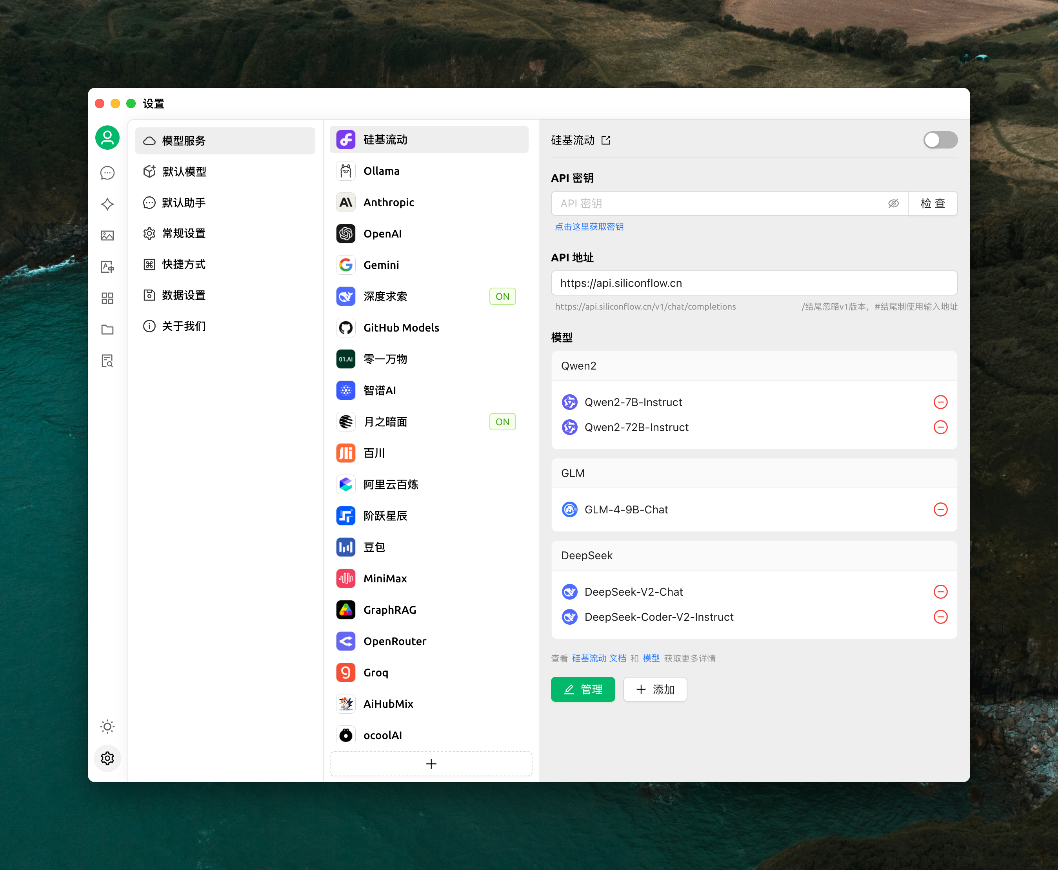Remove the DeepSeek-V2-Chat model
This screenshot has height=870, width=1058.
point(940,592)
